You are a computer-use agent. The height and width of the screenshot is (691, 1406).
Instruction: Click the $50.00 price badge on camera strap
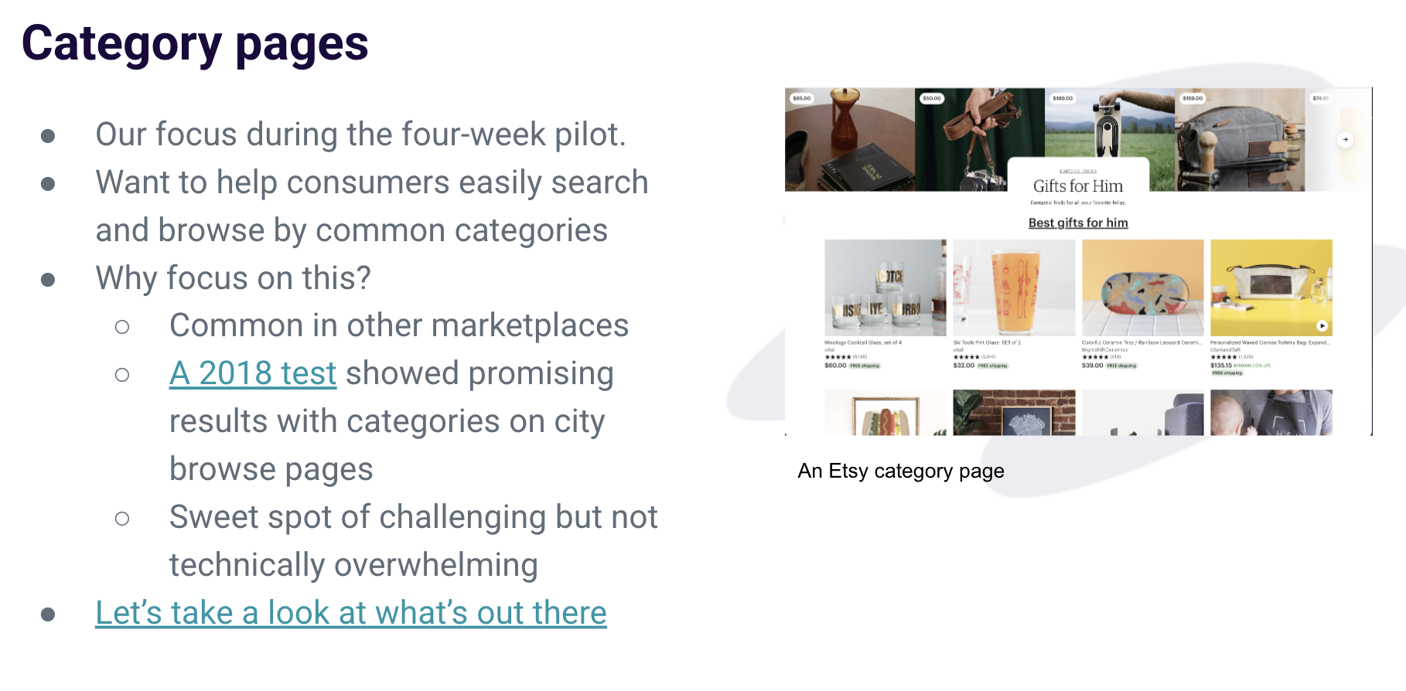(x=932, y=98)
